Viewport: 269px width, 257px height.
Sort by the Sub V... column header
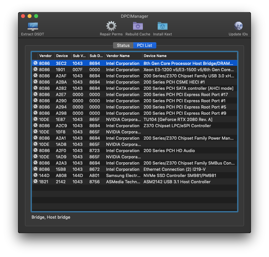pyautogui.click(x=79, y=56)
